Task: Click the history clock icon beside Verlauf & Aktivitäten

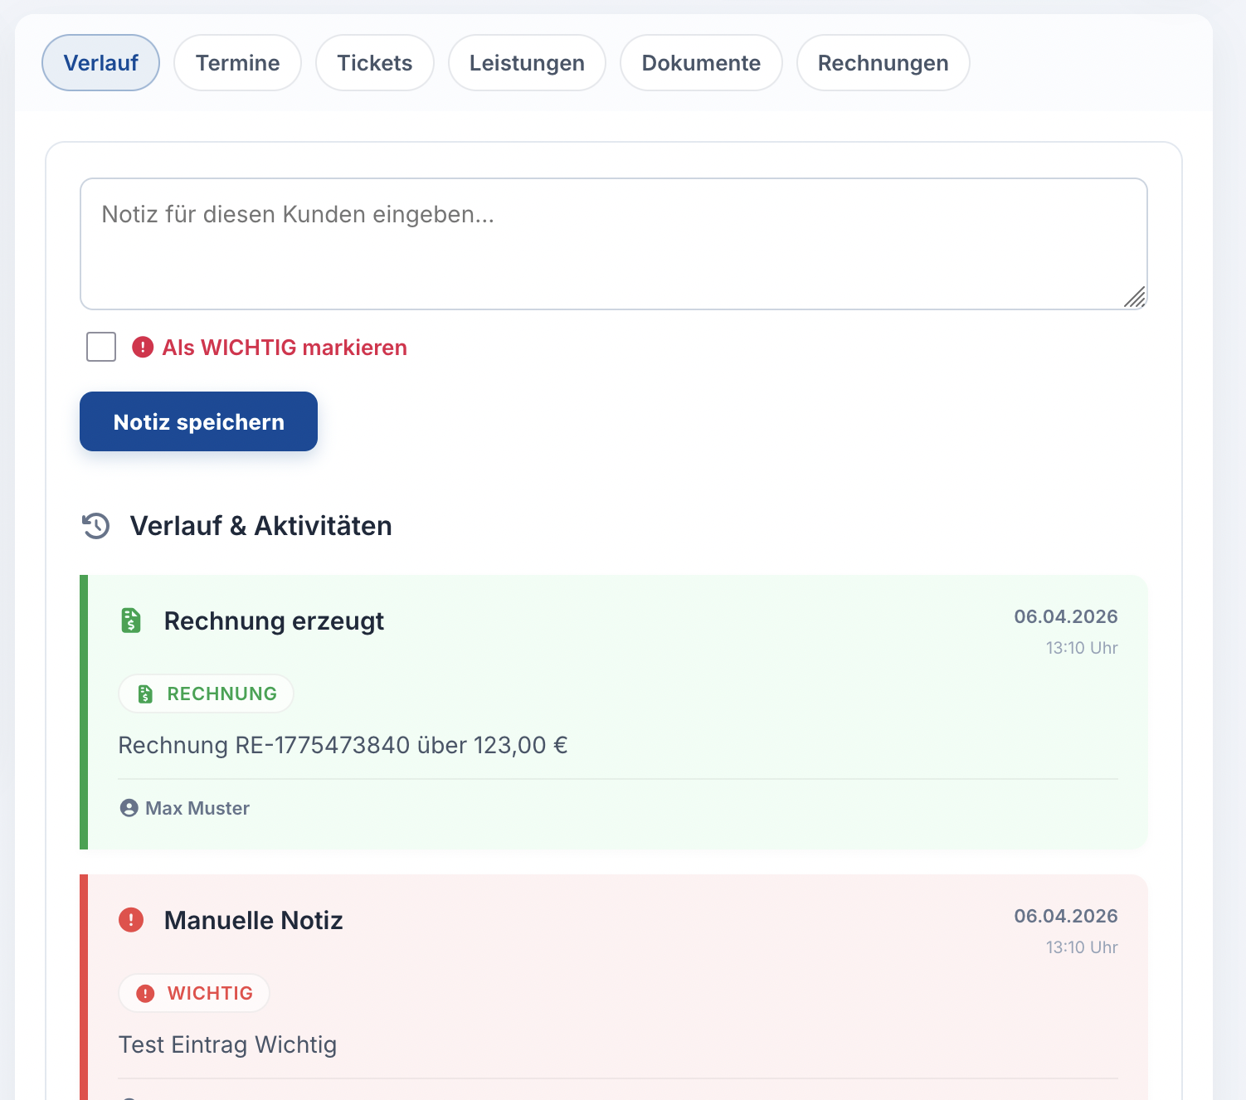Action: pyautogui.click(x=96, y=526)
